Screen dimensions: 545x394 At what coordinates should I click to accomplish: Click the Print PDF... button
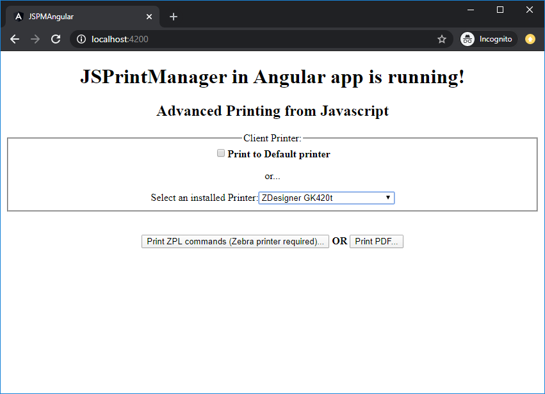pyautogui.click(x=377, y=241)
